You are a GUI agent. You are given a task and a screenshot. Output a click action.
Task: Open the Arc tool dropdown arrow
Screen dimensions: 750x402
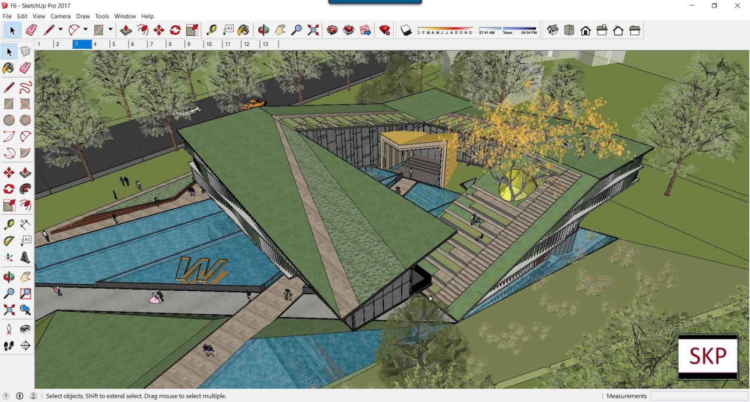coord(85,30)
